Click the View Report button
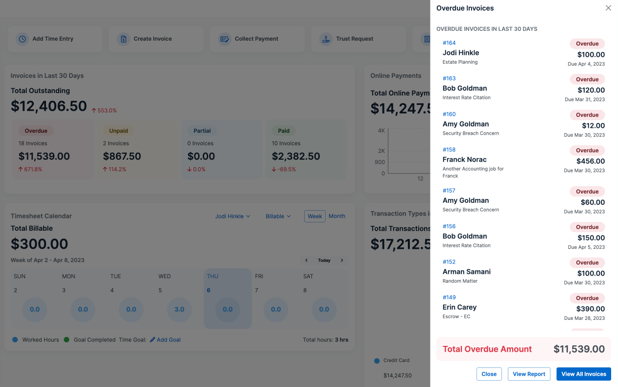The width and height of the screenshot is (618, 387). pos(529,374)
